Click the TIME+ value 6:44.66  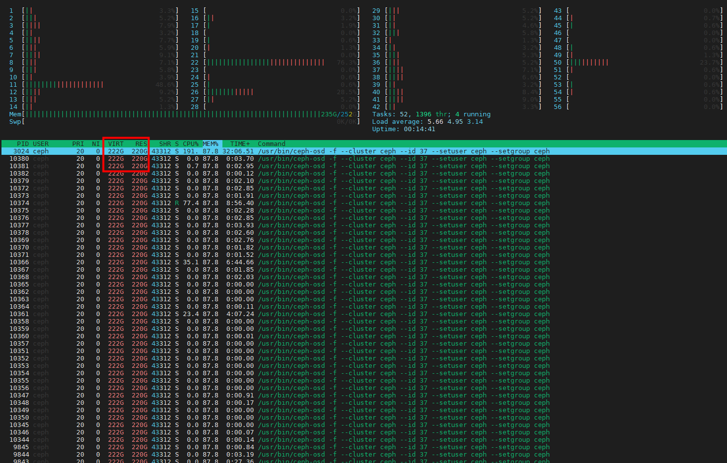(x=240, y=262)
